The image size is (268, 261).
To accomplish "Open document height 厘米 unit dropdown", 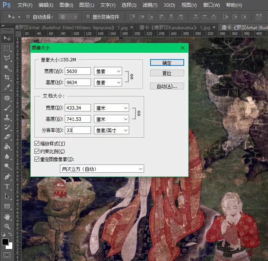I will click(112, 119).
